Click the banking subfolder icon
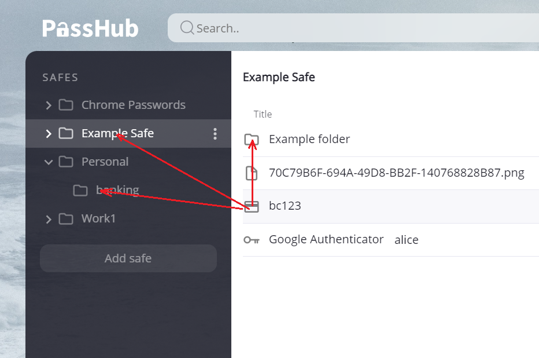The image size is (539, 358). 80,190
